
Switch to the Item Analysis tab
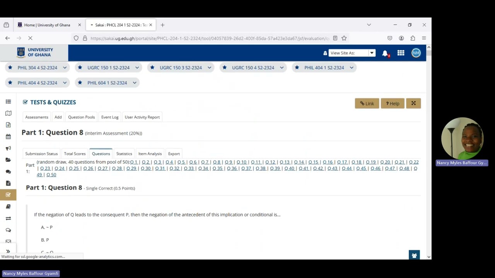150,154
